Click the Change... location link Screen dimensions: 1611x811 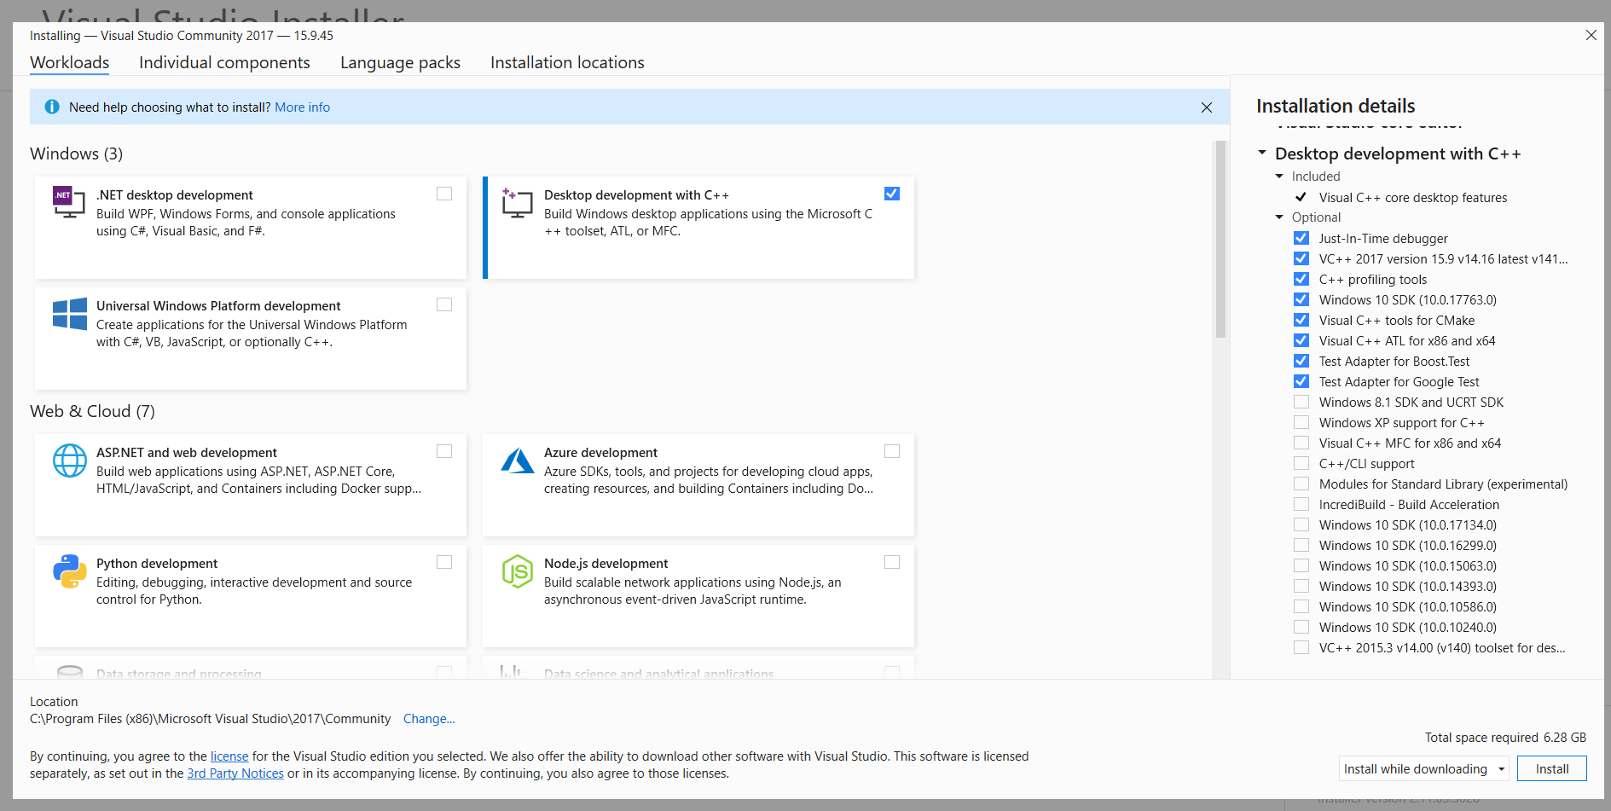(429, 719)
